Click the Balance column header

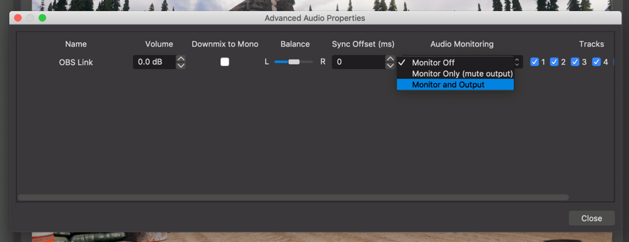coord(295,44)
